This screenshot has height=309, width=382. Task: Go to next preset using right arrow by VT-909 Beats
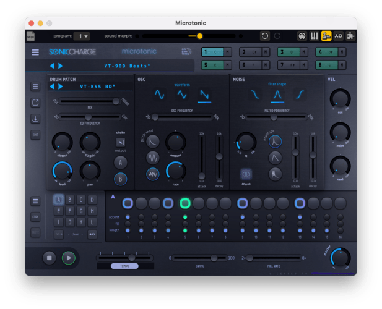(x=61, y=66)
